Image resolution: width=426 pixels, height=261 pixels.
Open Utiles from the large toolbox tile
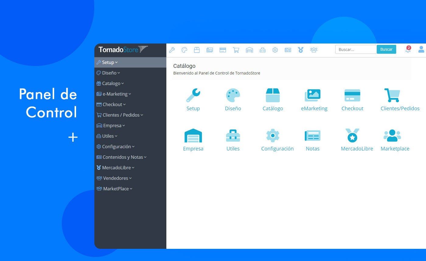pyautogui.click(x=233, y=140)
